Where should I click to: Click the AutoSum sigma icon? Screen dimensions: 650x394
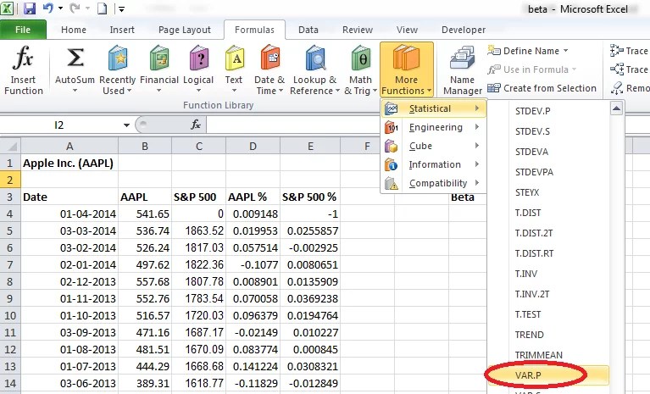point(75,58)
